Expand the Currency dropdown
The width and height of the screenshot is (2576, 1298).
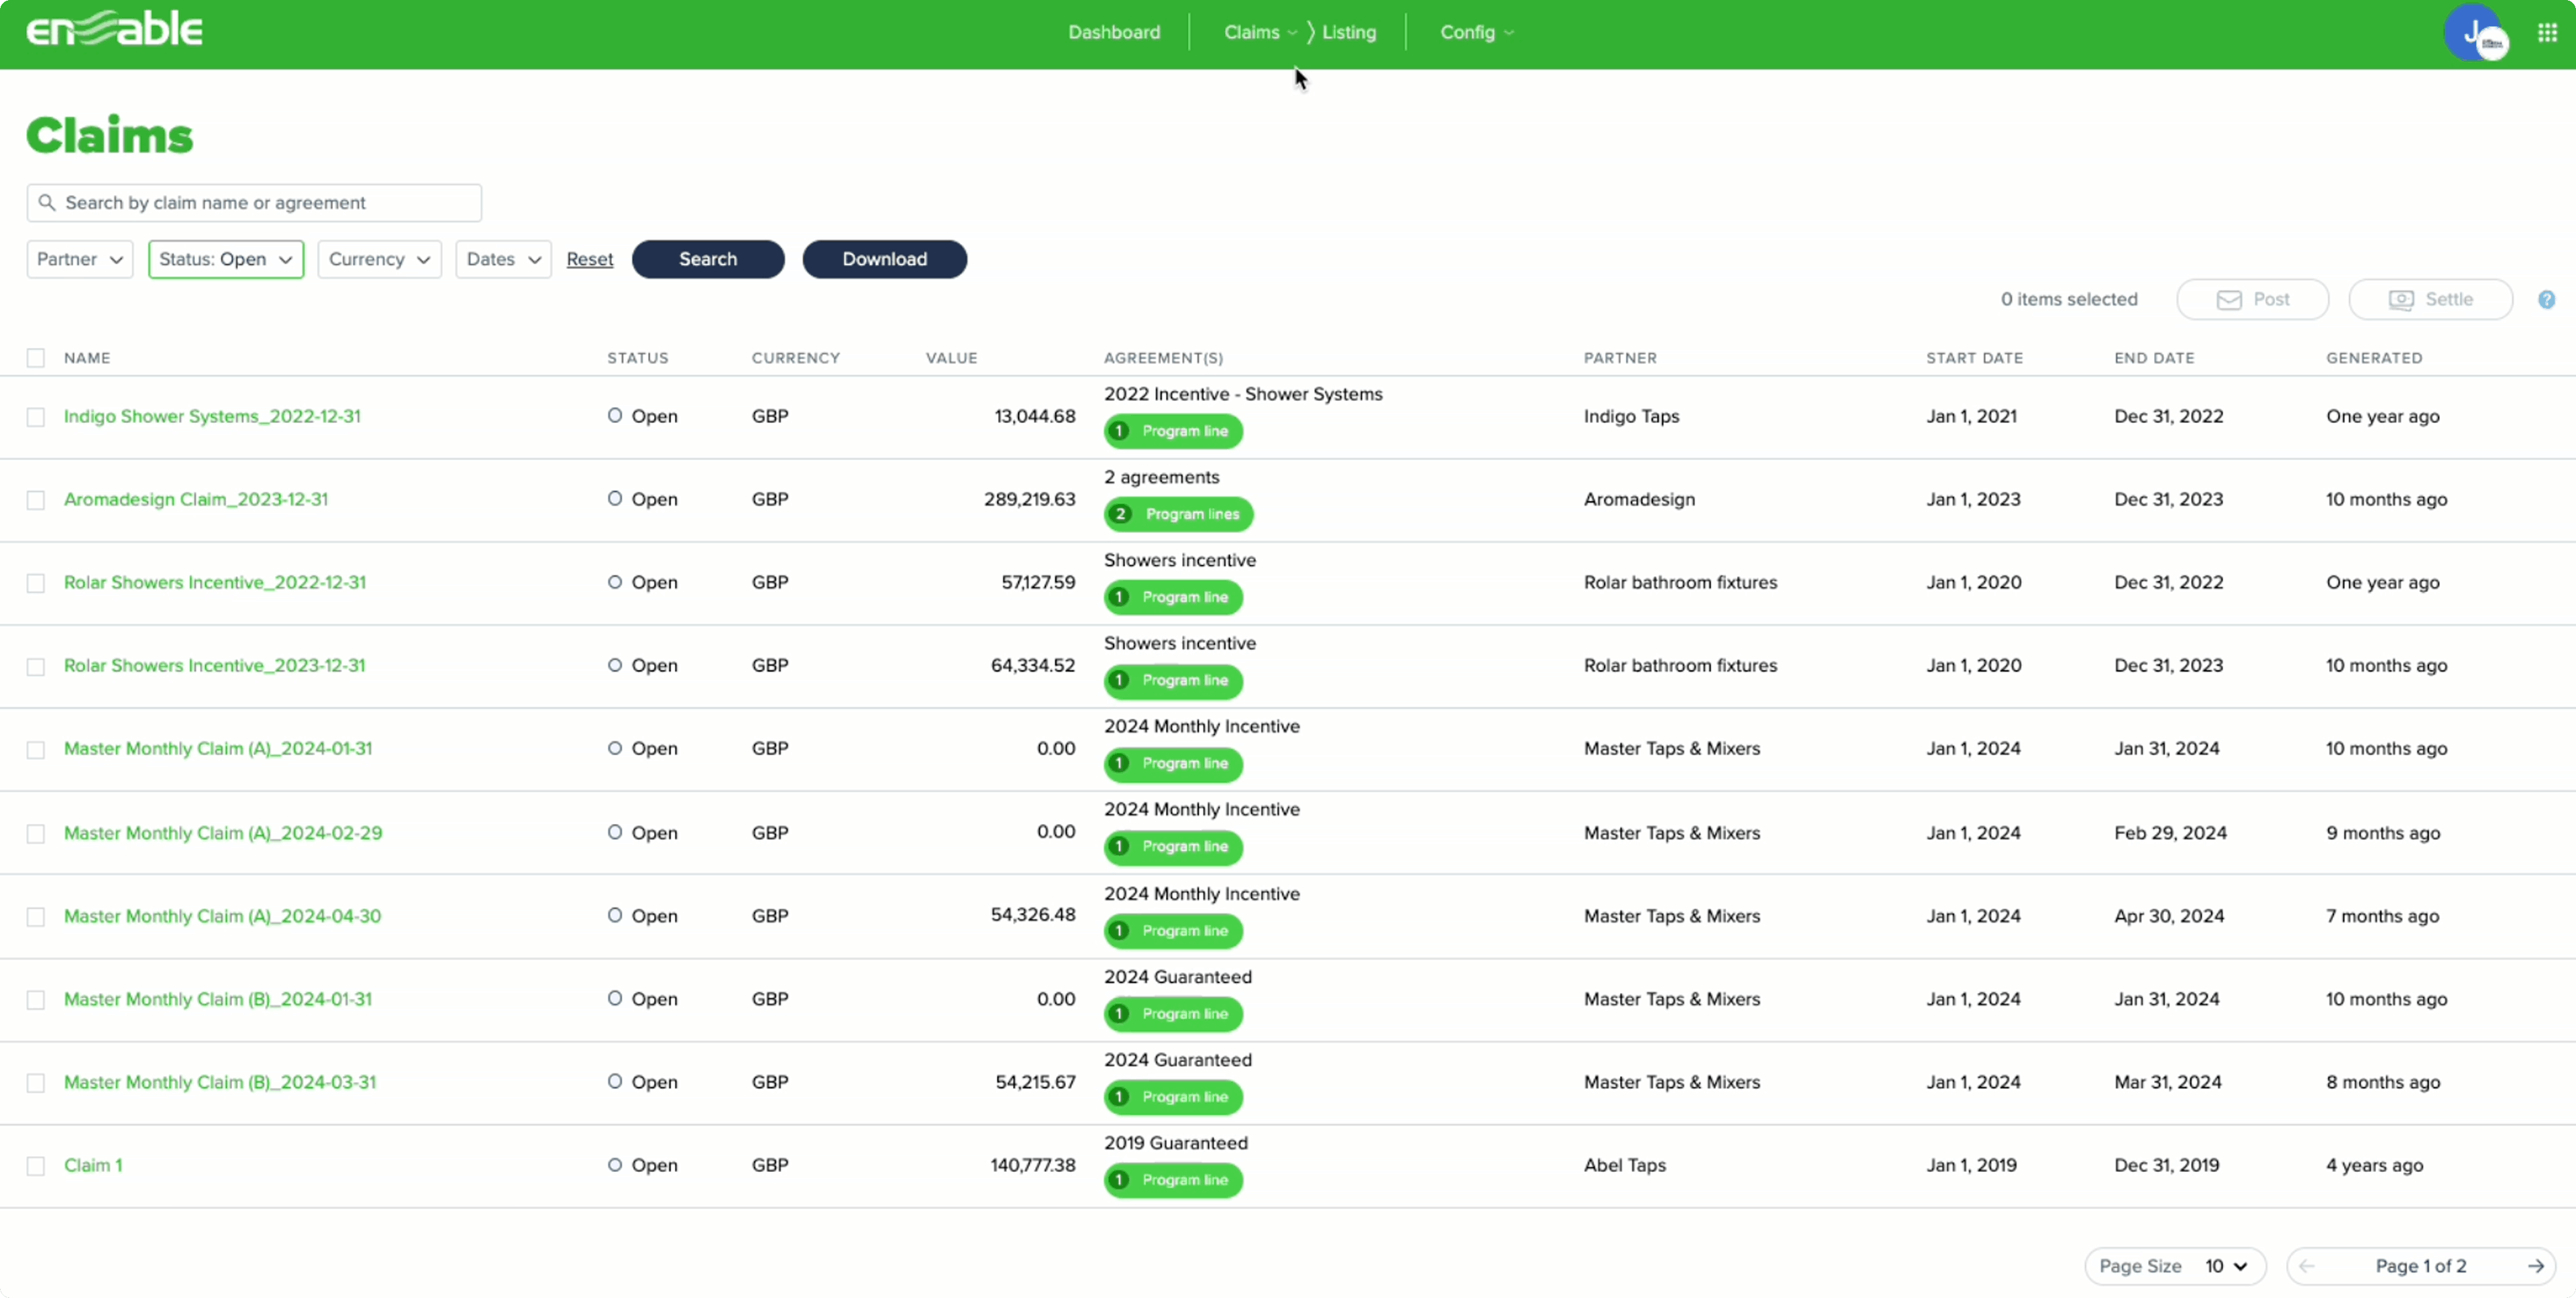(x=379, y=259)
